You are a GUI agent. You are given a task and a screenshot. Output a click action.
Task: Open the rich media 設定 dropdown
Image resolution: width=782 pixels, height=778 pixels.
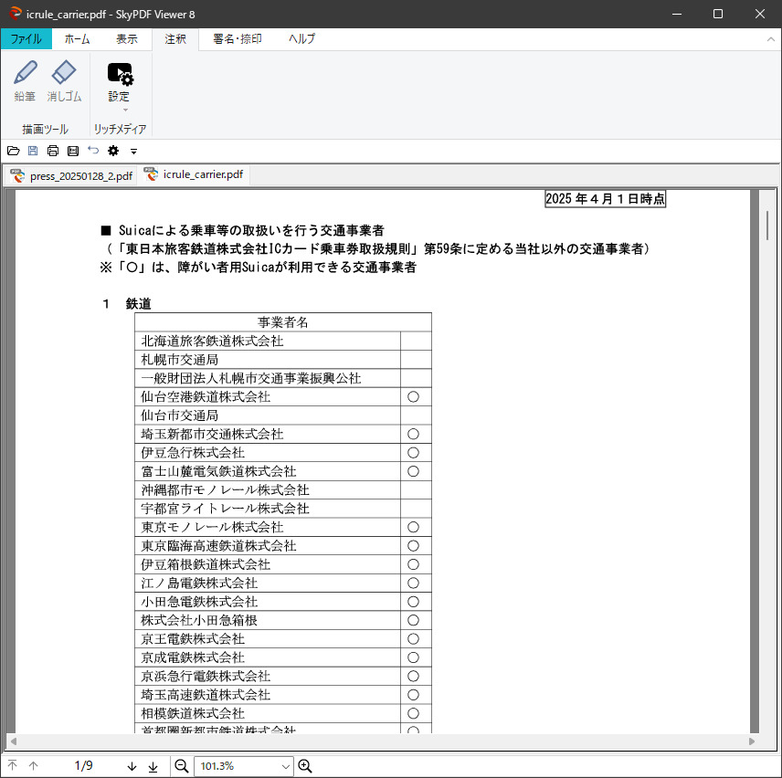coord(120,85)
